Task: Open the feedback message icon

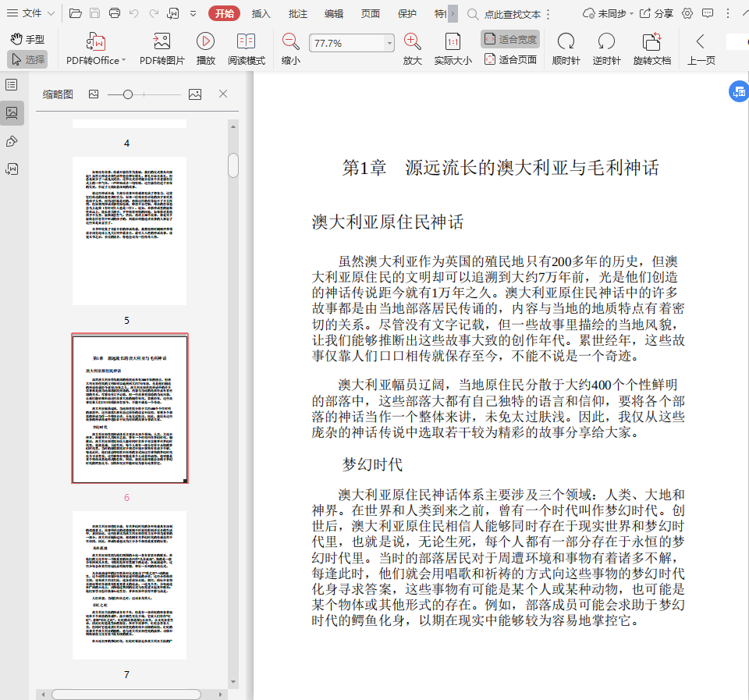Action: [x=708, y=13]
